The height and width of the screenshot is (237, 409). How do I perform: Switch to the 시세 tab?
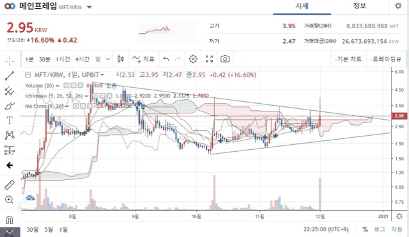(302, 6)
